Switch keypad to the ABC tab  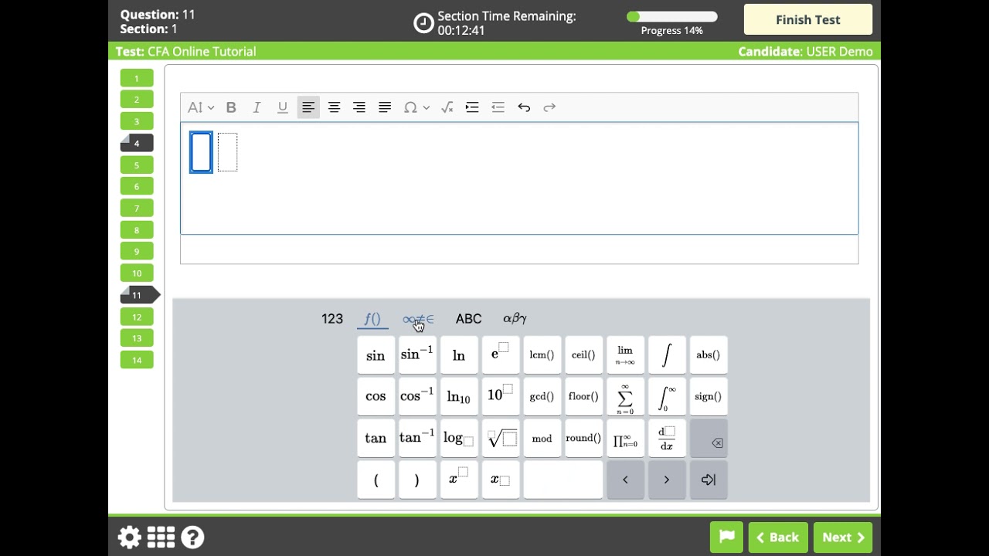(468, 319)
